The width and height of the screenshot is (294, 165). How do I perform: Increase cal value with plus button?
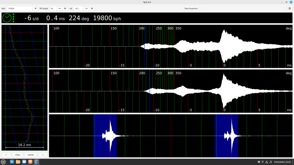click(x=92, y=8)
